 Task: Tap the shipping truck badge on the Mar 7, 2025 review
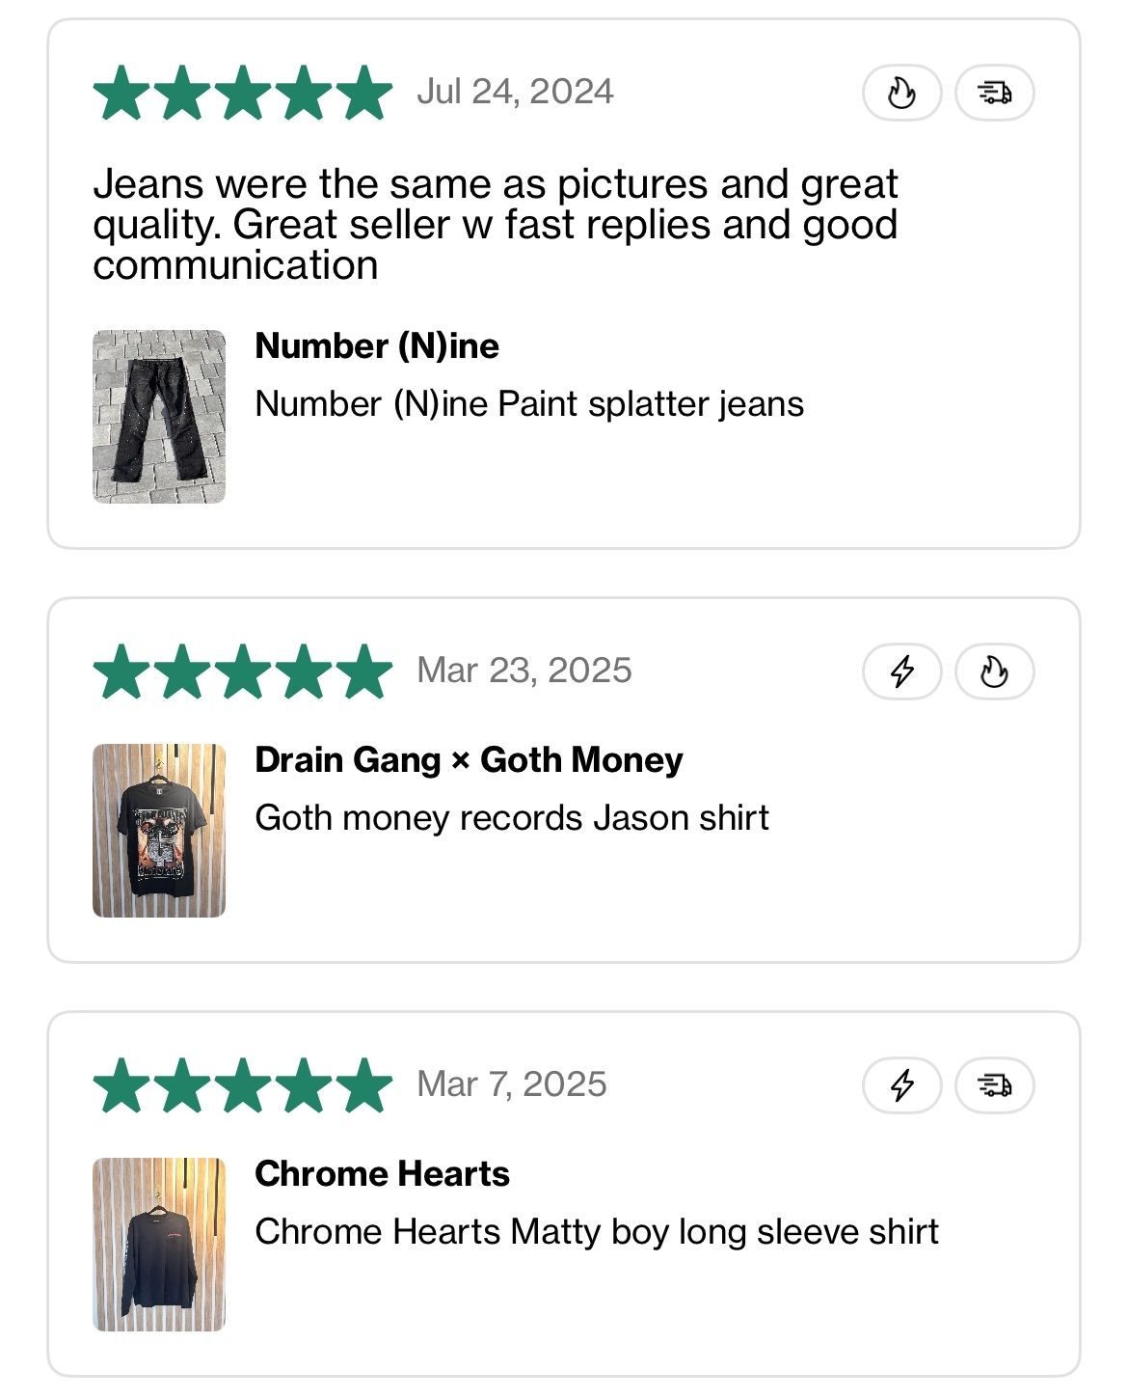tap(994, 1085)
